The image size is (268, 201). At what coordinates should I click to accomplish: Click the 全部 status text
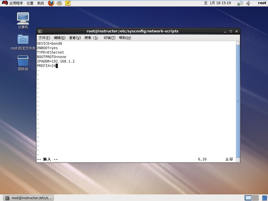click(x=229, y=159)
